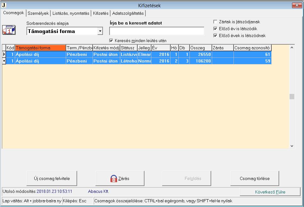Click the Jelleg column header
Screen dimensions: 304x207
point(144,48)
